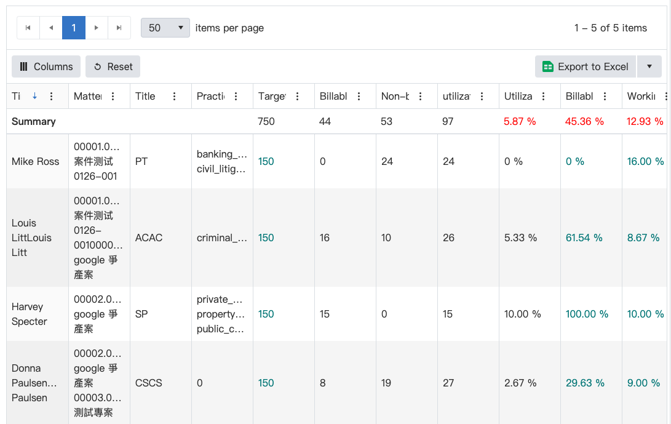671x424 pixels.
Task: Reset the grid with the Reset button
Action: pyautogui.click(x=113, y=66)
